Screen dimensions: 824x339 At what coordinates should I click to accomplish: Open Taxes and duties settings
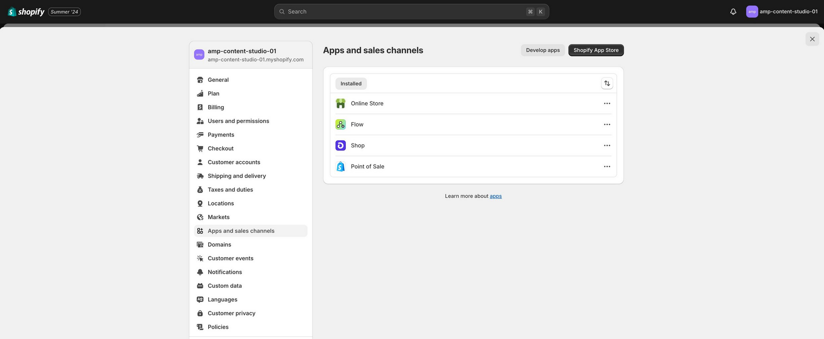click(251, 190)
